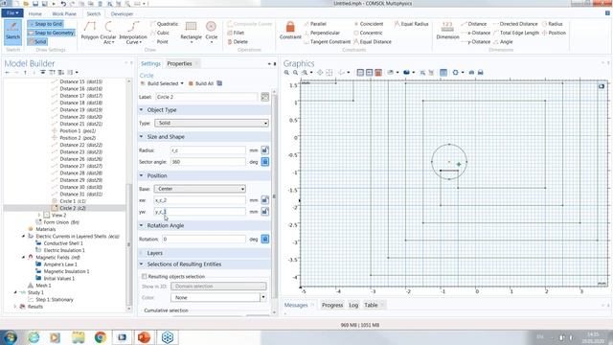Toggle Snap to Grid
This screenshot has width=613, height=345.
45,24
